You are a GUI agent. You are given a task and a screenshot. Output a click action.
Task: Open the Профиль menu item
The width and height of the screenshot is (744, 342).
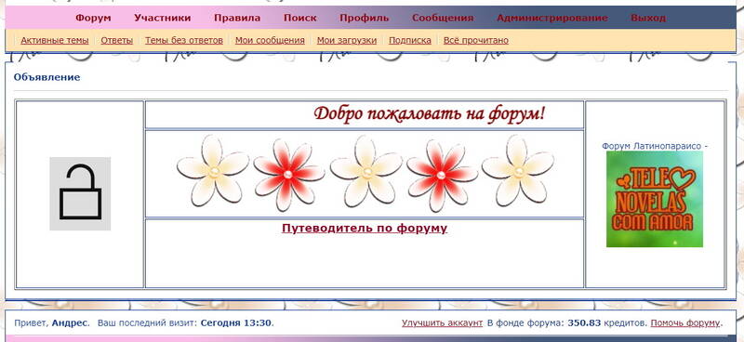click(x=364, y=18)
